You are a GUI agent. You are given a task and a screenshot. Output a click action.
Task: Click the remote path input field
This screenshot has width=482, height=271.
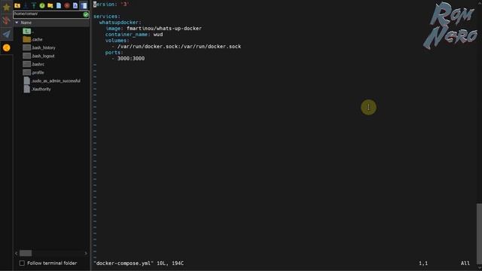click(47, 14)
